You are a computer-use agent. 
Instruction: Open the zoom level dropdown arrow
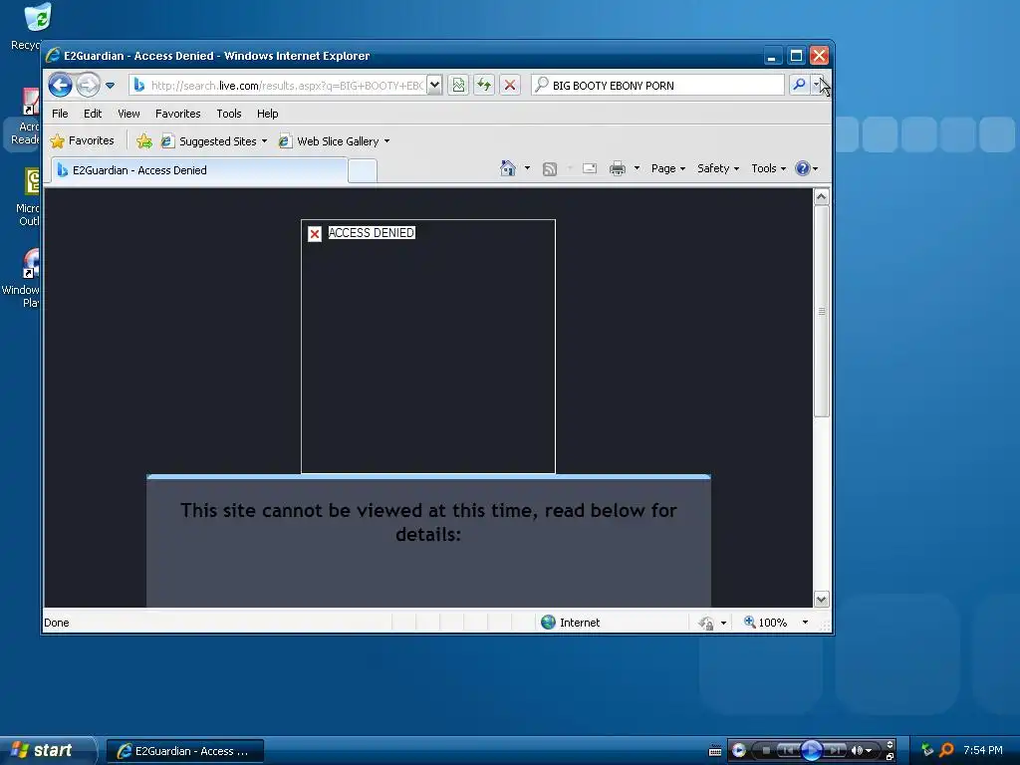805,623
